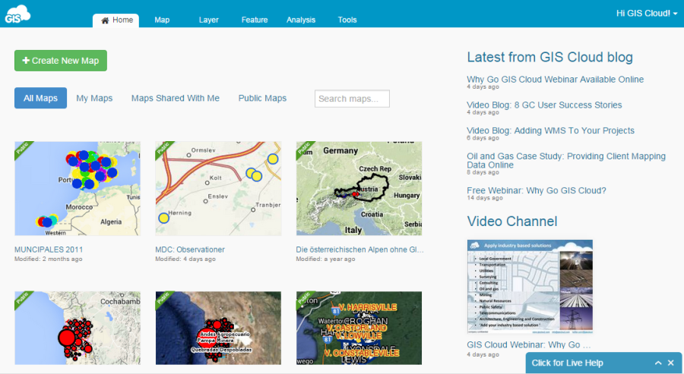Show the Public Maps filter
The width and height of the screenshot is (684, 374).
point(262,98)
